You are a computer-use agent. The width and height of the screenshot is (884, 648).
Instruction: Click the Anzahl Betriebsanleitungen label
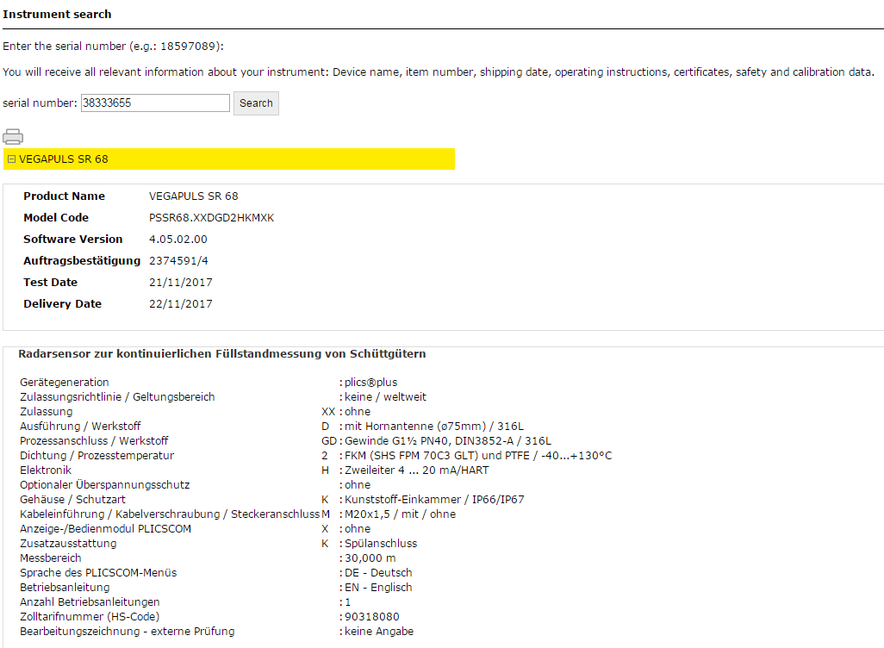coord(90,602)
